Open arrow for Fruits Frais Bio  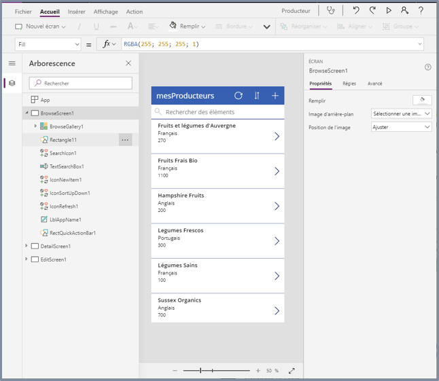[277, 171]
